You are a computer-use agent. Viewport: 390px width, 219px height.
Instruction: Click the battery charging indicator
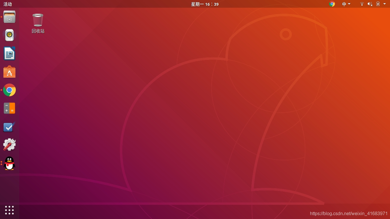(x=378, y=4)
